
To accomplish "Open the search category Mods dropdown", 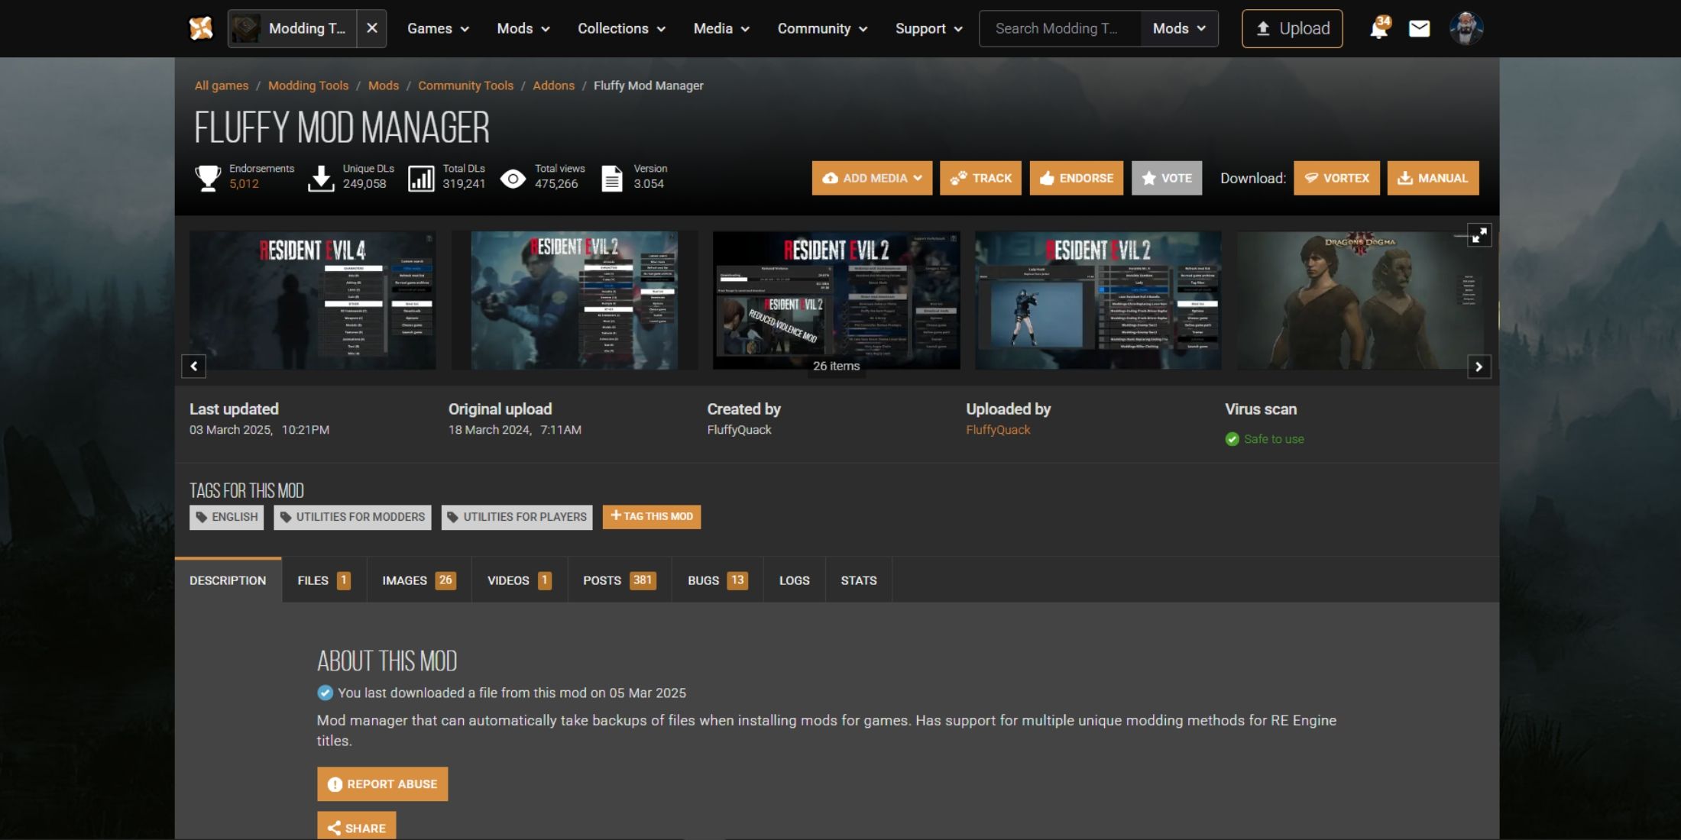I will (x=1179, y=28).
